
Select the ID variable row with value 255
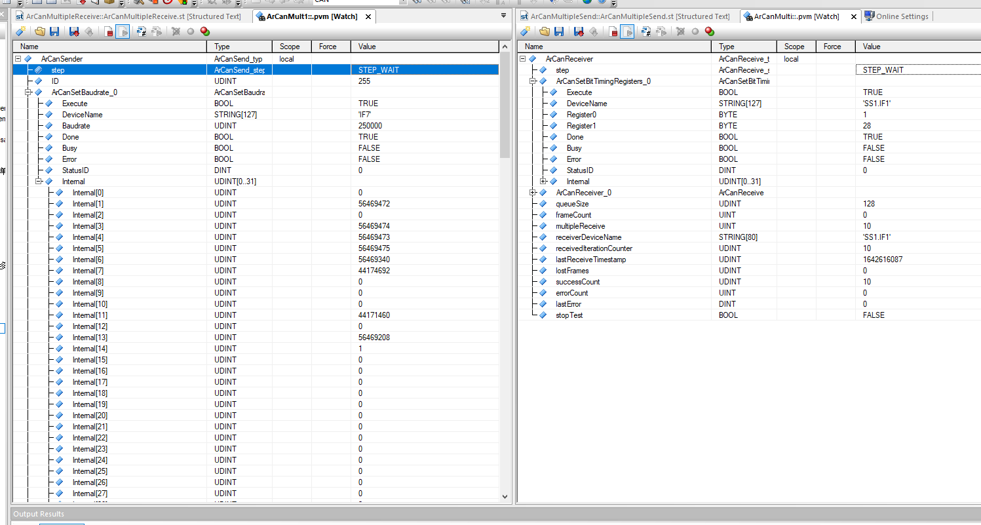pos(256,81)
